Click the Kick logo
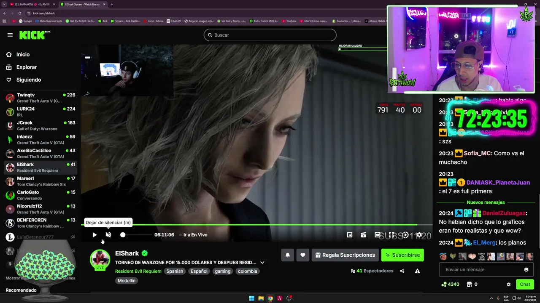540x303 pixels. click(35, 35)
